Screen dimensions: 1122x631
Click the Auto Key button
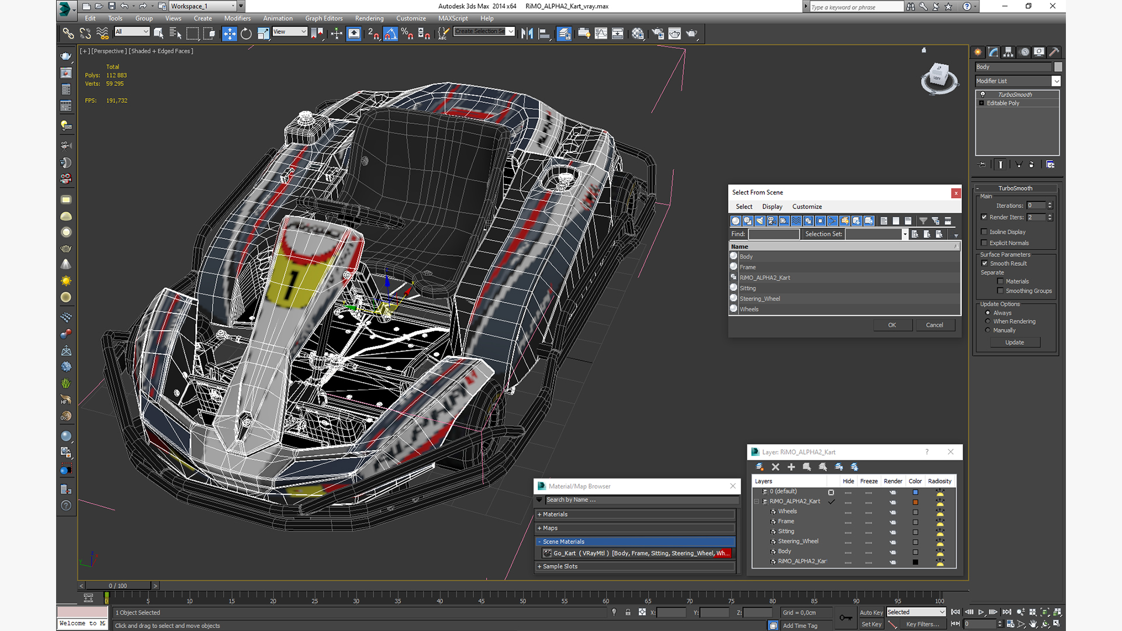tap(871, 613)
